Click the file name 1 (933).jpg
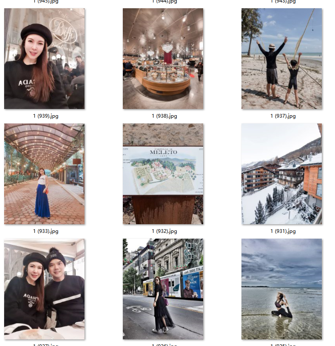 pyautogui.click(x=46, y=231)
